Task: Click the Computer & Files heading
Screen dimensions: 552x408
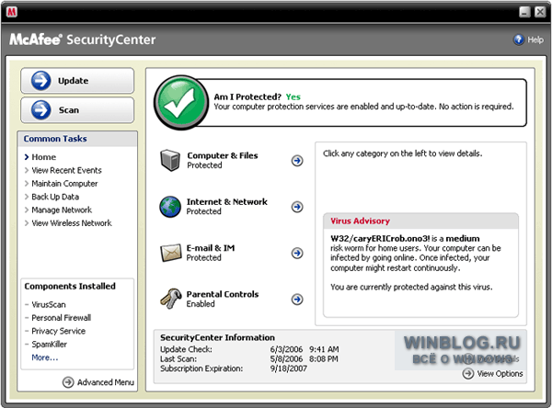Action: coord(223,155)
